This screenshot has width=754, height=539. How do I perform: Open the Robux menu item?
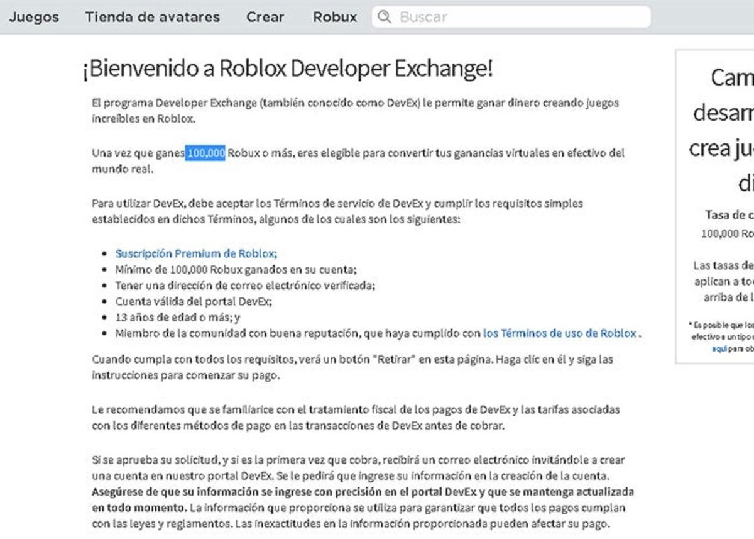pyautogui.click(x=334, y=17)
